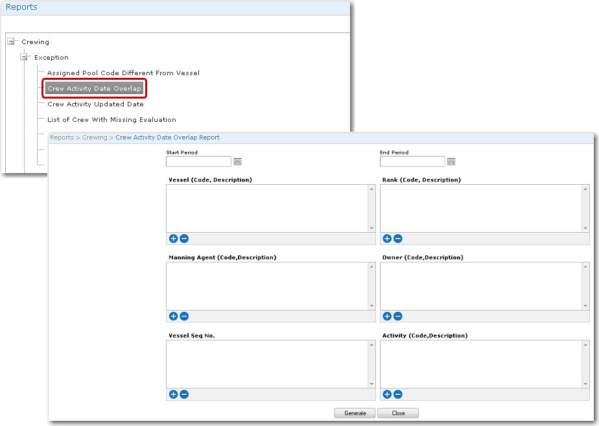Collapse the Exception tree node

pos(24,57)
